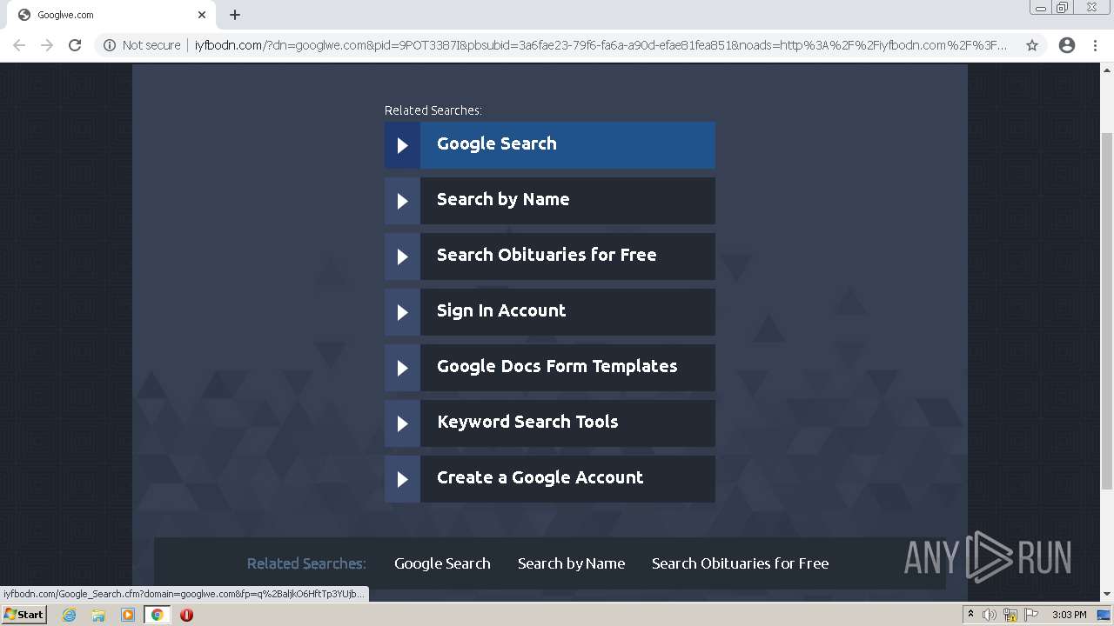Click the scrollbar down arrow
The image size is (1114, 626).
tap(1107, 595)
